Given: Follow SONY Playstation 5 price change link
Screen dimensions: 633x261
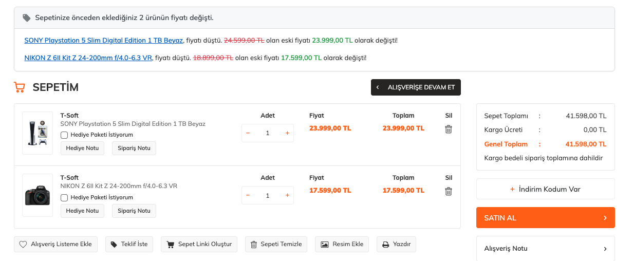Looking at the screenshot, I should (x=104, y=40).
